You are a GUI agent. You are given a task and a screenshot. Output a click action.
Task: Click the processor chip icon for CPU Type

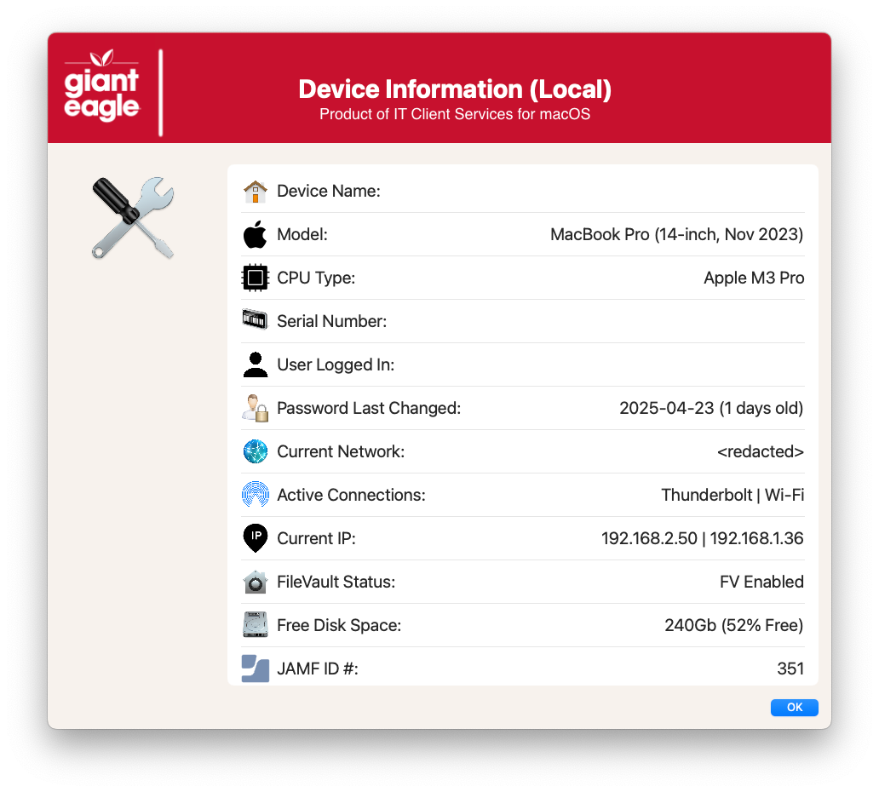tap(255, 278)
